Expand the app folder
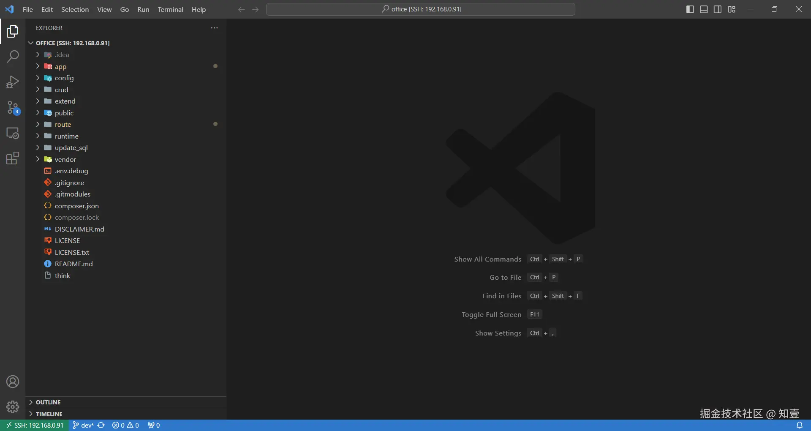 coord(126,66)
